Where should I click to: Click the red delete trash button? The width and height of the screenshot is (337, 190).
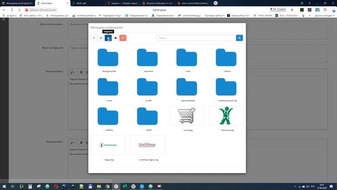(123, 38)
